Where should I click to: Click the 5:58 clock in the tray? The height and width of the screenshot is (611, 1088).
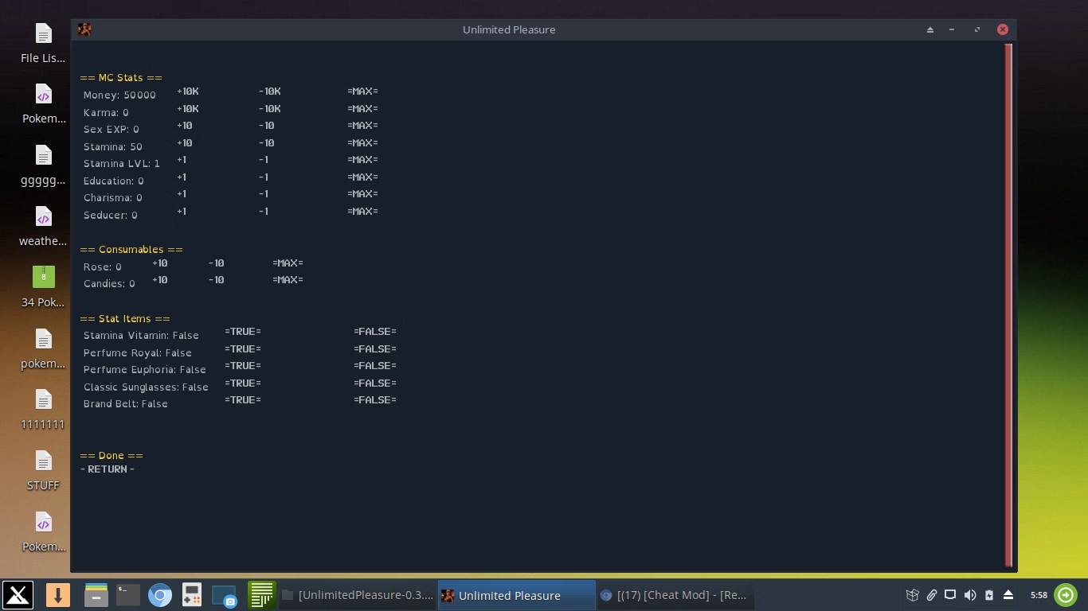1039,595
